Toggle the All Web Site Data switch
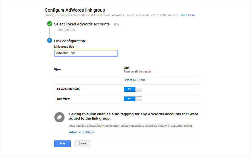The width and height of the screenshot is (251, 157). 133,89
